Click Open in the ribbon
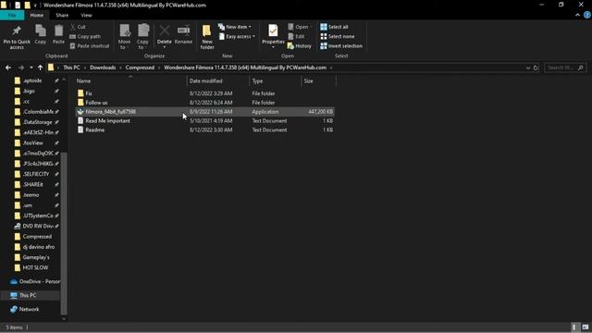This screenshot has height=333, width=592. (300, 27)
